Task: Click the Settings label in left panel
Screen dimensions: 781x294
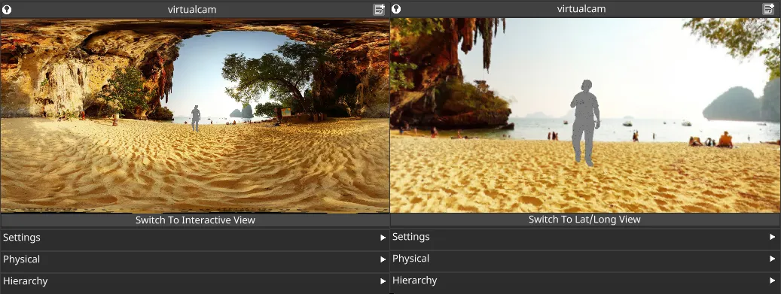Action: [21, 238]
